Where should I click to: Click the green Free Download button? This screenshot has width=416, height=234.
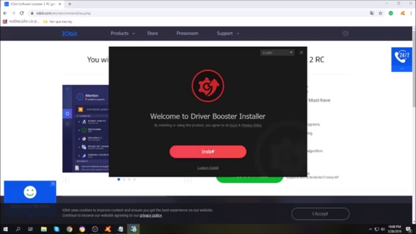(x=250, y=179)
